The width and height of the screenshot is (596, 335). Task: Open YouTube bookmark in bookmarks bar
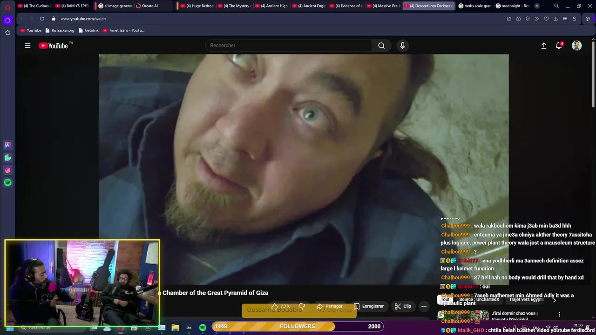[x=31, y=30]
